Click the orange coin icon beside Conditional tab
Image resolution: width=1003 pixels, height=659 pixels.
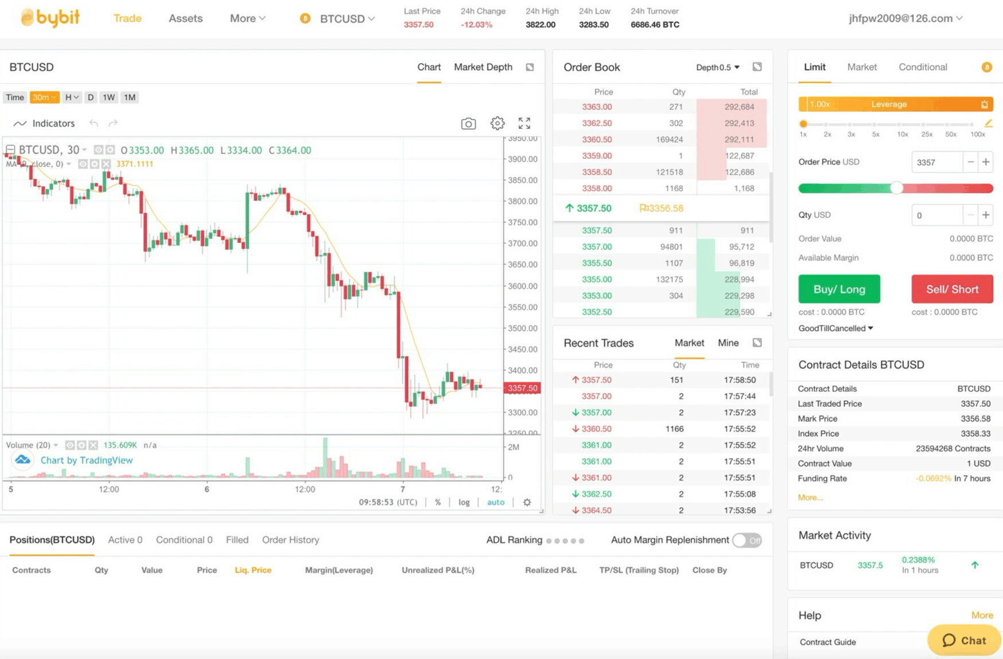(x=986, y=68)
